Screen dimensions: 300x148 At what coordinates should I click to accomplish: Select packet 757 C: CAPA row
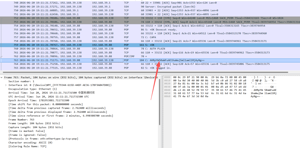pyautogui.click(x=150, y=37)
